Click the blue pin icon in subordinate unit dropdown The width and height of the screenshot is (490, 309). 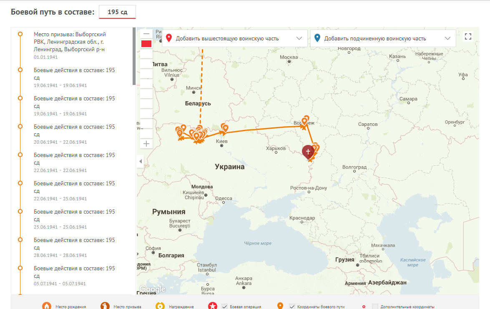(317, 38)
